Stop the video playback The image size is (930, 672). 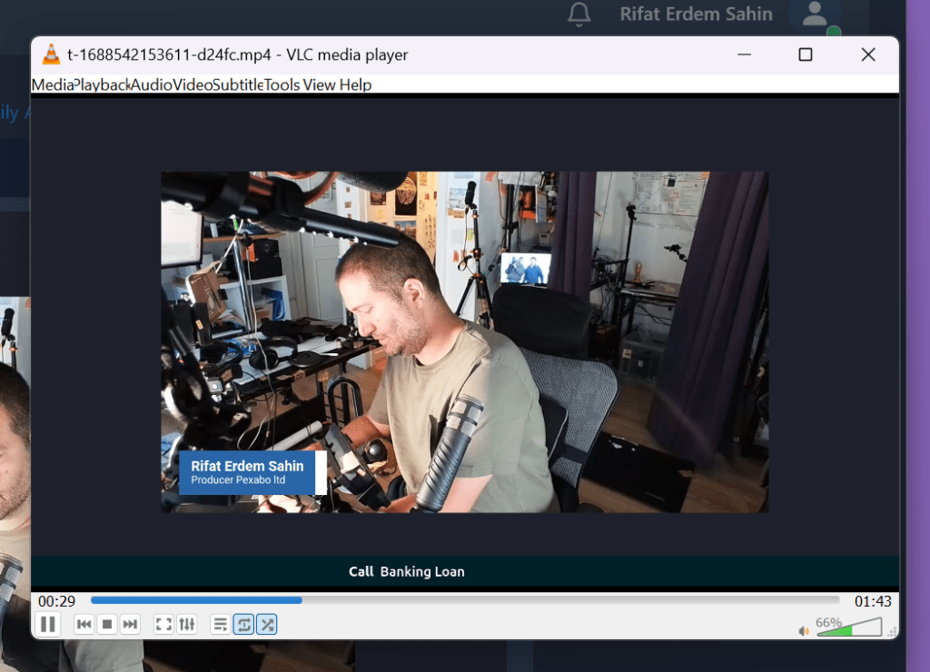(107, 624)
